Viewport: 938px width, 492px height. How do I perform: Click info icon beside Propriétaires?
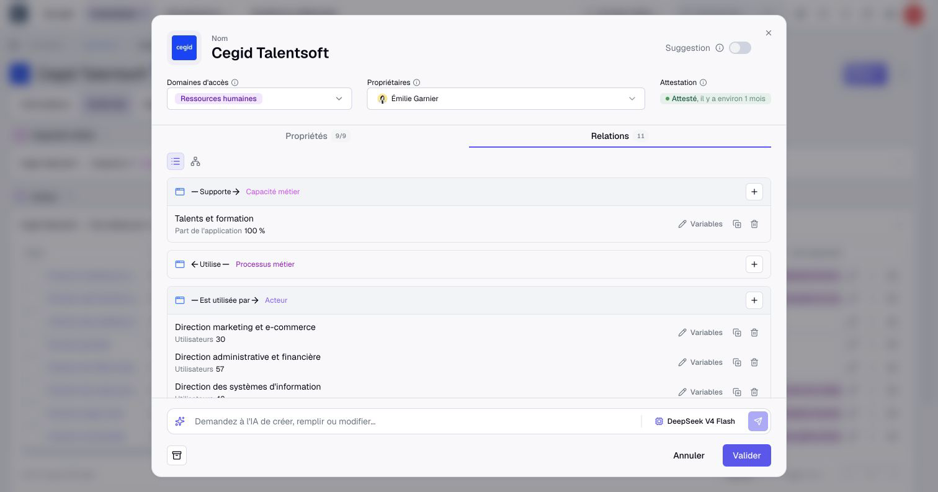point(417,83)
